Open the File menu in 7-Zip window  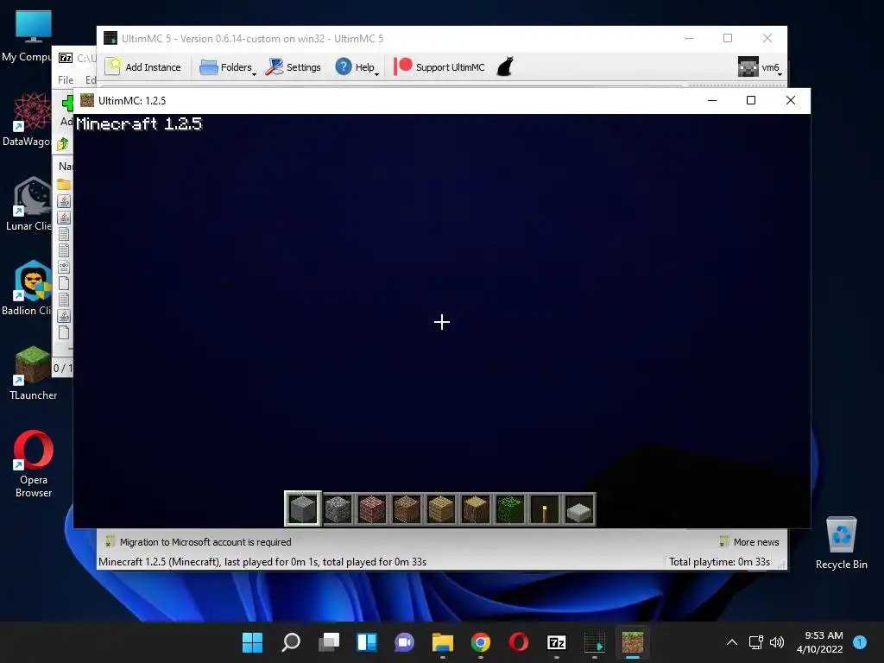point(66,80)
